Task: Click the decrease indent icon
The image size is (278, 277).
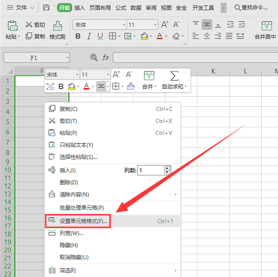Action: click(230, 24)
